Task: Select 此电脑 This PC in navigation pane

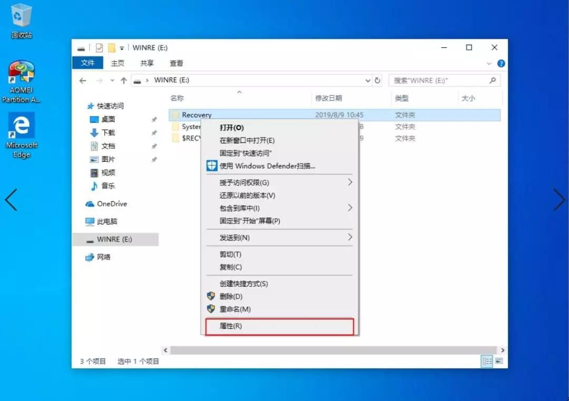Action: (107, 222)
